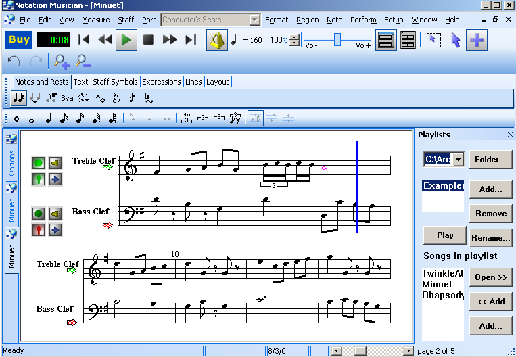
Task: Choose the half note duration
Action: click(32, 119)
